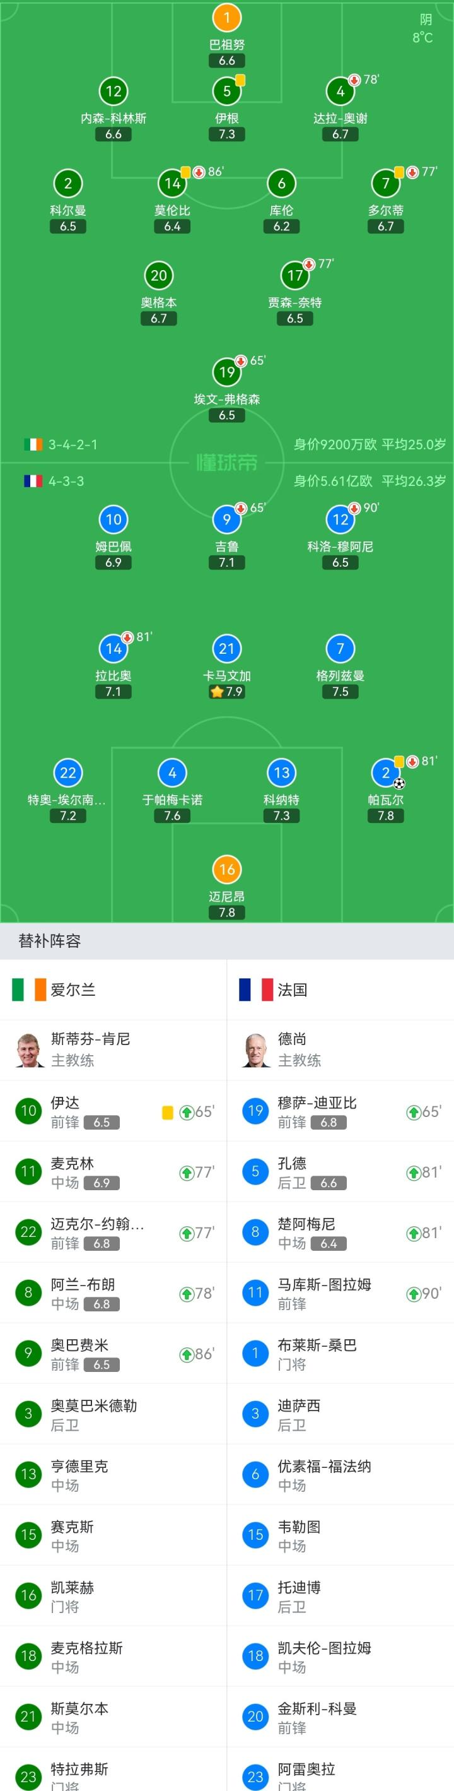Tap 卡马文加's number 21 player circle
This screenshot has height=1791, width=454.
click(x=226, y=649)
